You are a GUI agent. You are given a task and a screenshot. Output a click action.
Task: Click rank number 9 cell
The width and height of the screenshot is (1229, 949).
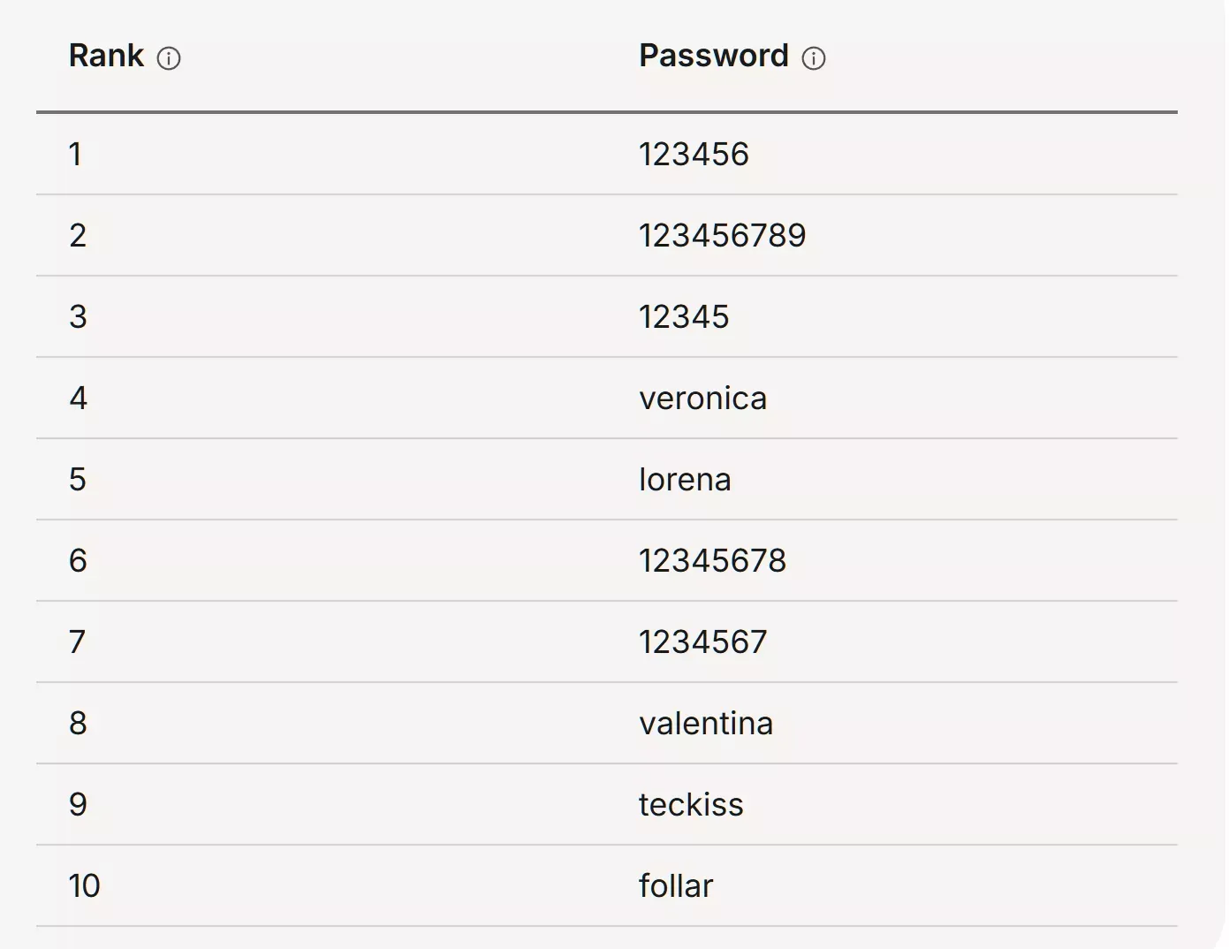78,805
